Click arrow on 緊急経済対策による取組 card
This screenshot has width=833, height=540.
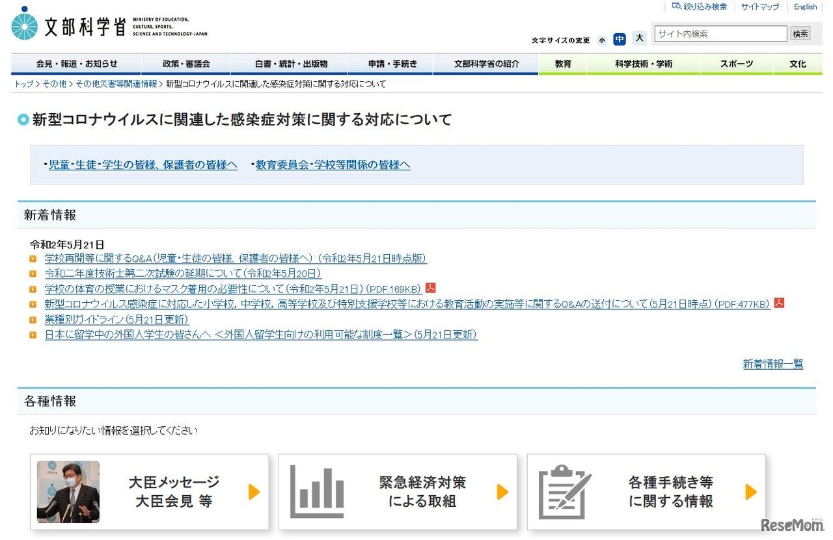(502, 492)
